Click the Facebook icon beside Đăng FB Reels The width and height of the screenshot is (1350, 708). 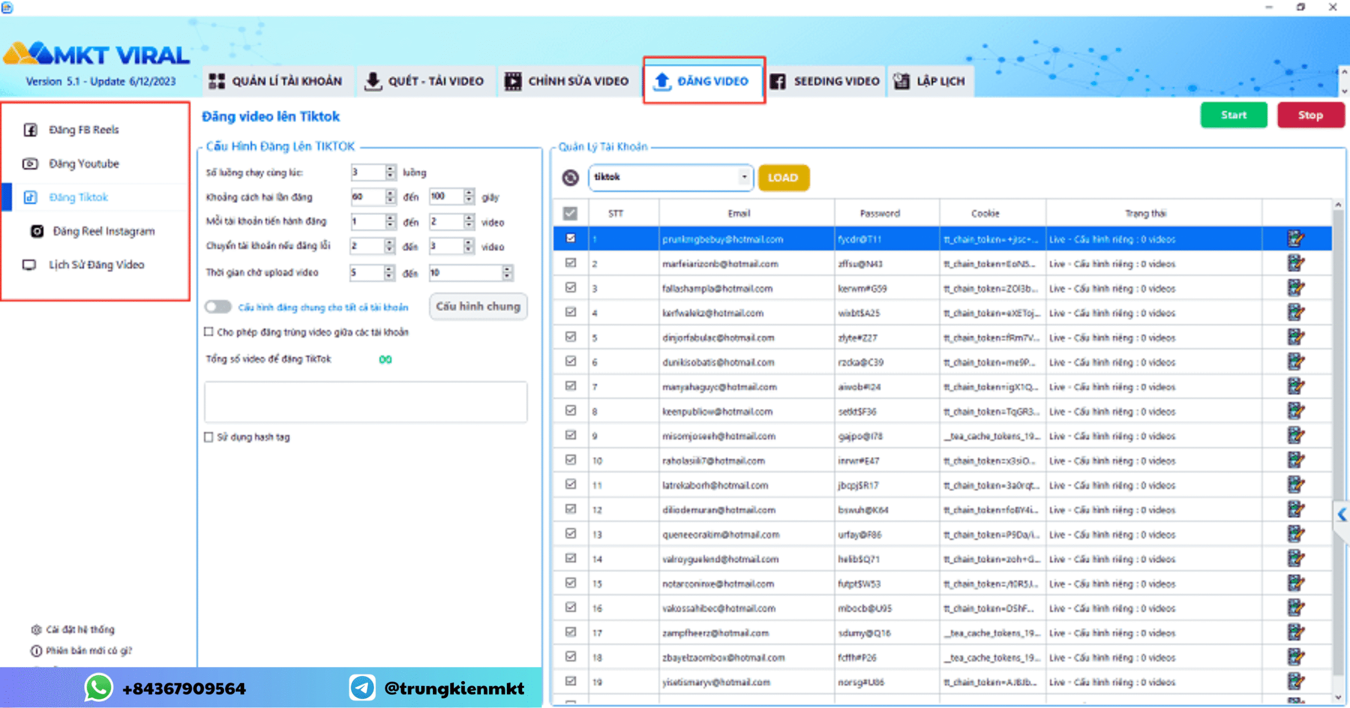31,130
